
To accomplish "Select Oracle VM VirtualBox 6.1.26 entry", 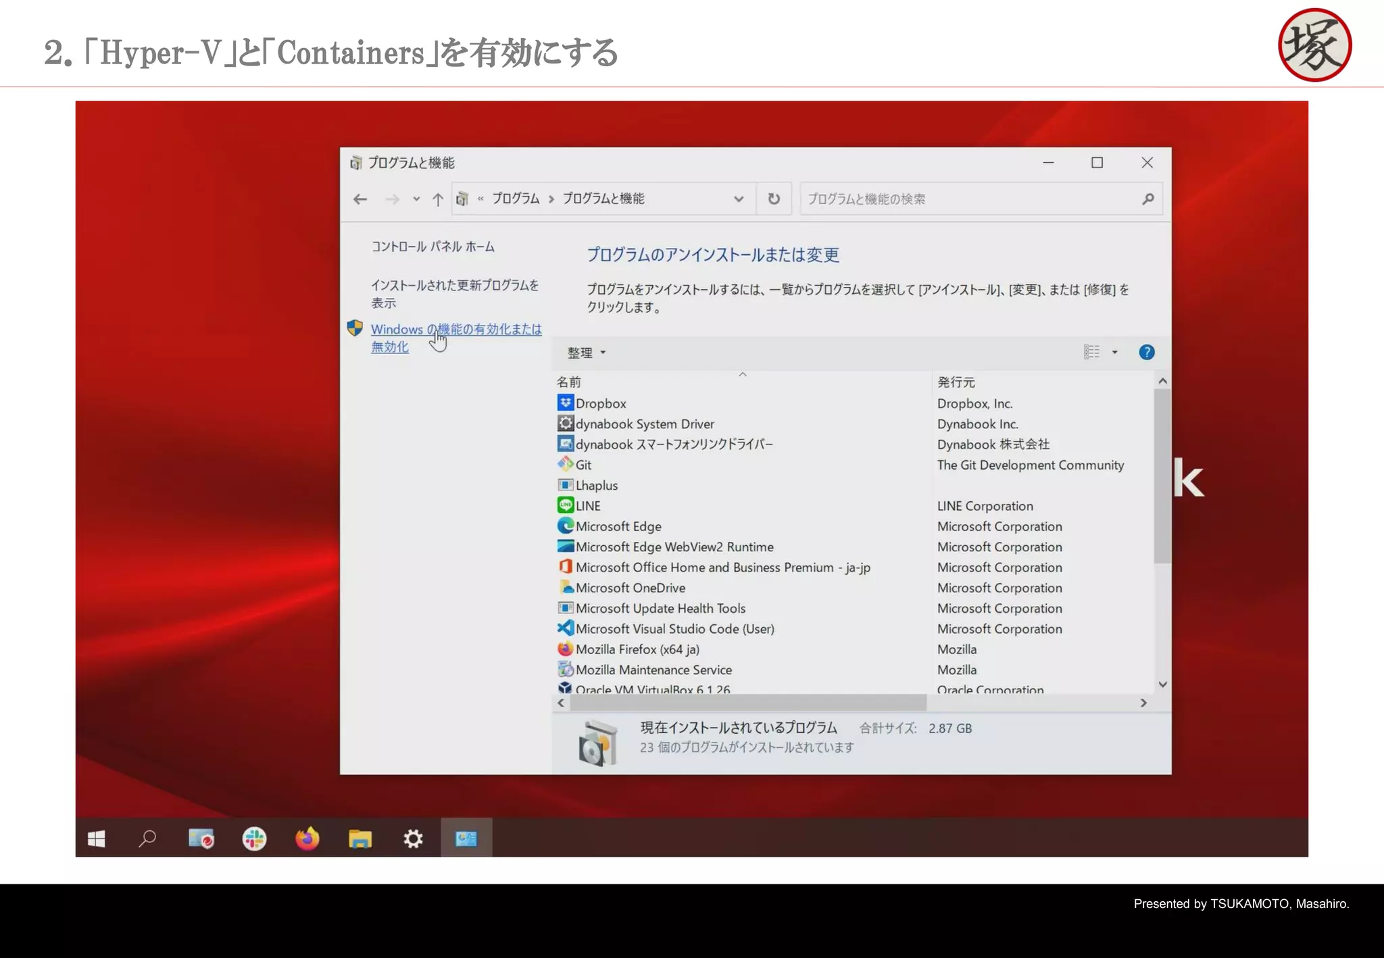I will click(653, 689).
